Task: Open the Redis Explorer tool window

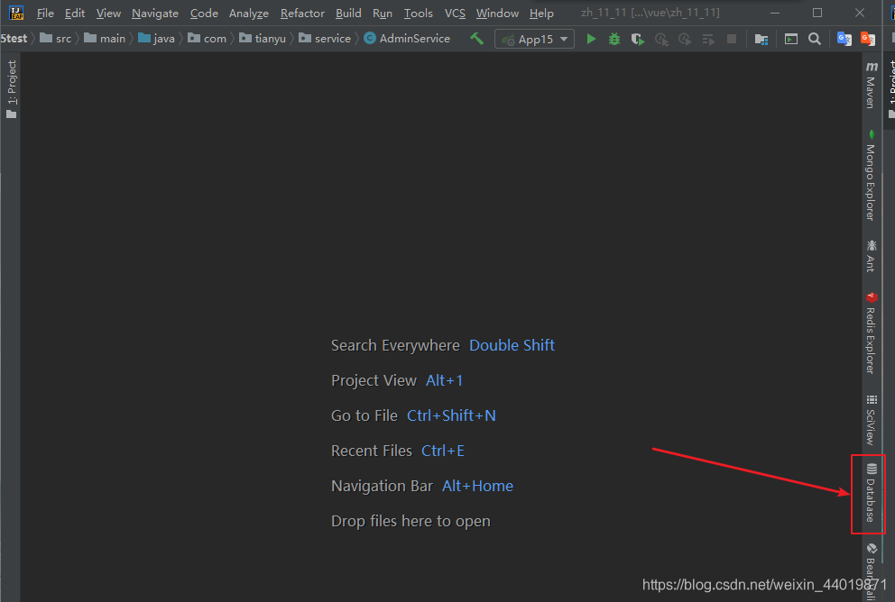Action: [x=871, y=333]
